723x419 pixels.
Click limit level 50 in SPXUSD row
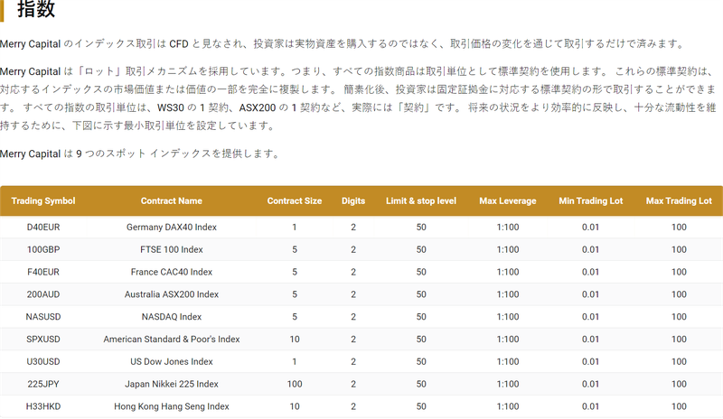421,340
